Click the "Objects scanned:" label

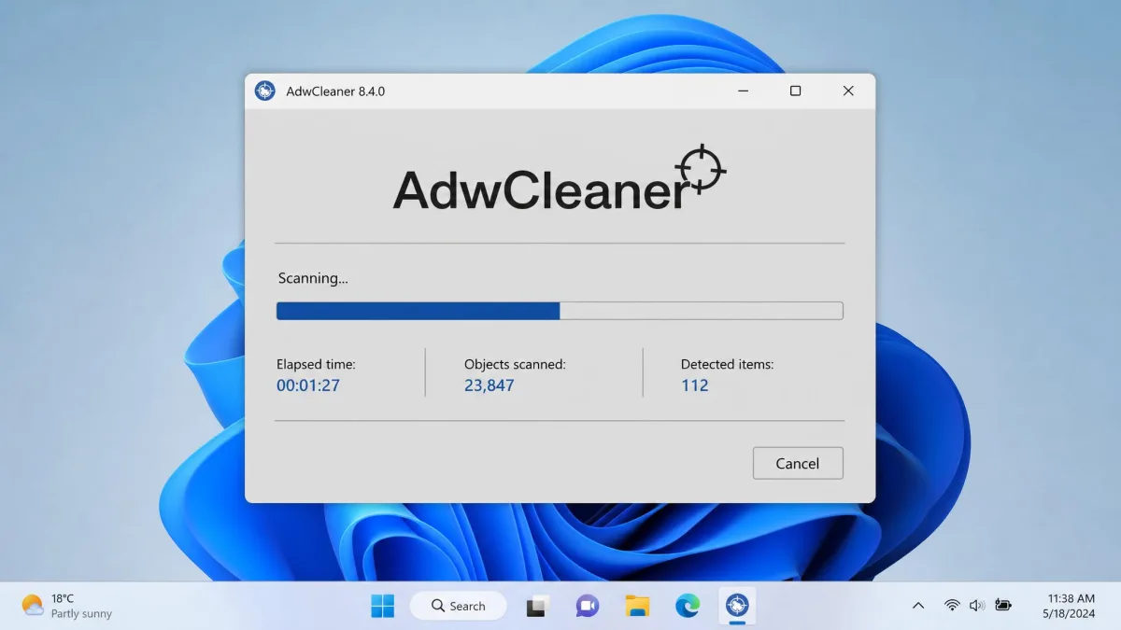coord(515,364)
